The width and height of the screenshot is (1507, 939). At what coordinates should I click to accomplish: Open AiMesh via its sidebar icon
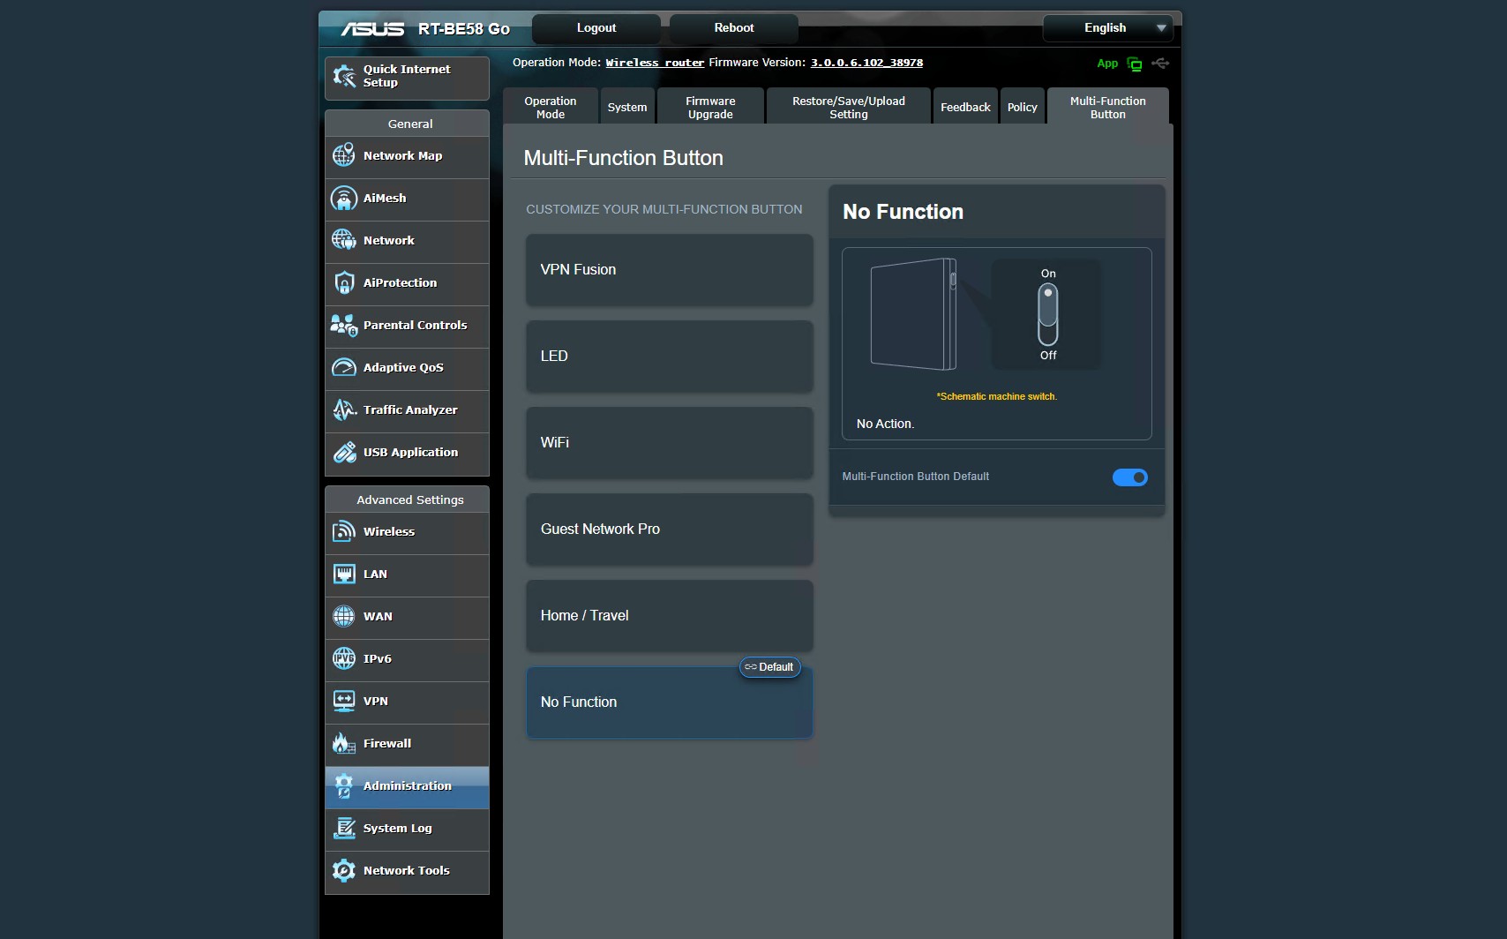tap(343, 198)
